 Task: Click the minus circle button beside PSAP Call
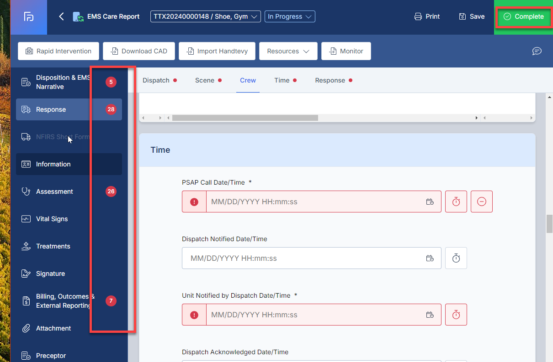[482, 202]
